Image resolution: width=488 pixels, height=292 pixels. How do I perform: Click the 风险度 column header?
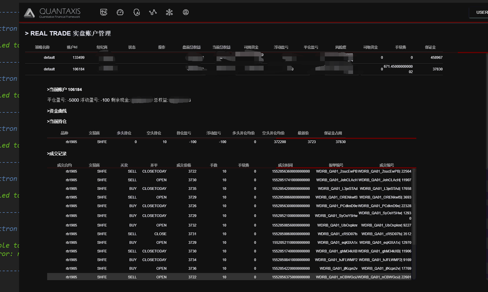point(341,47)
